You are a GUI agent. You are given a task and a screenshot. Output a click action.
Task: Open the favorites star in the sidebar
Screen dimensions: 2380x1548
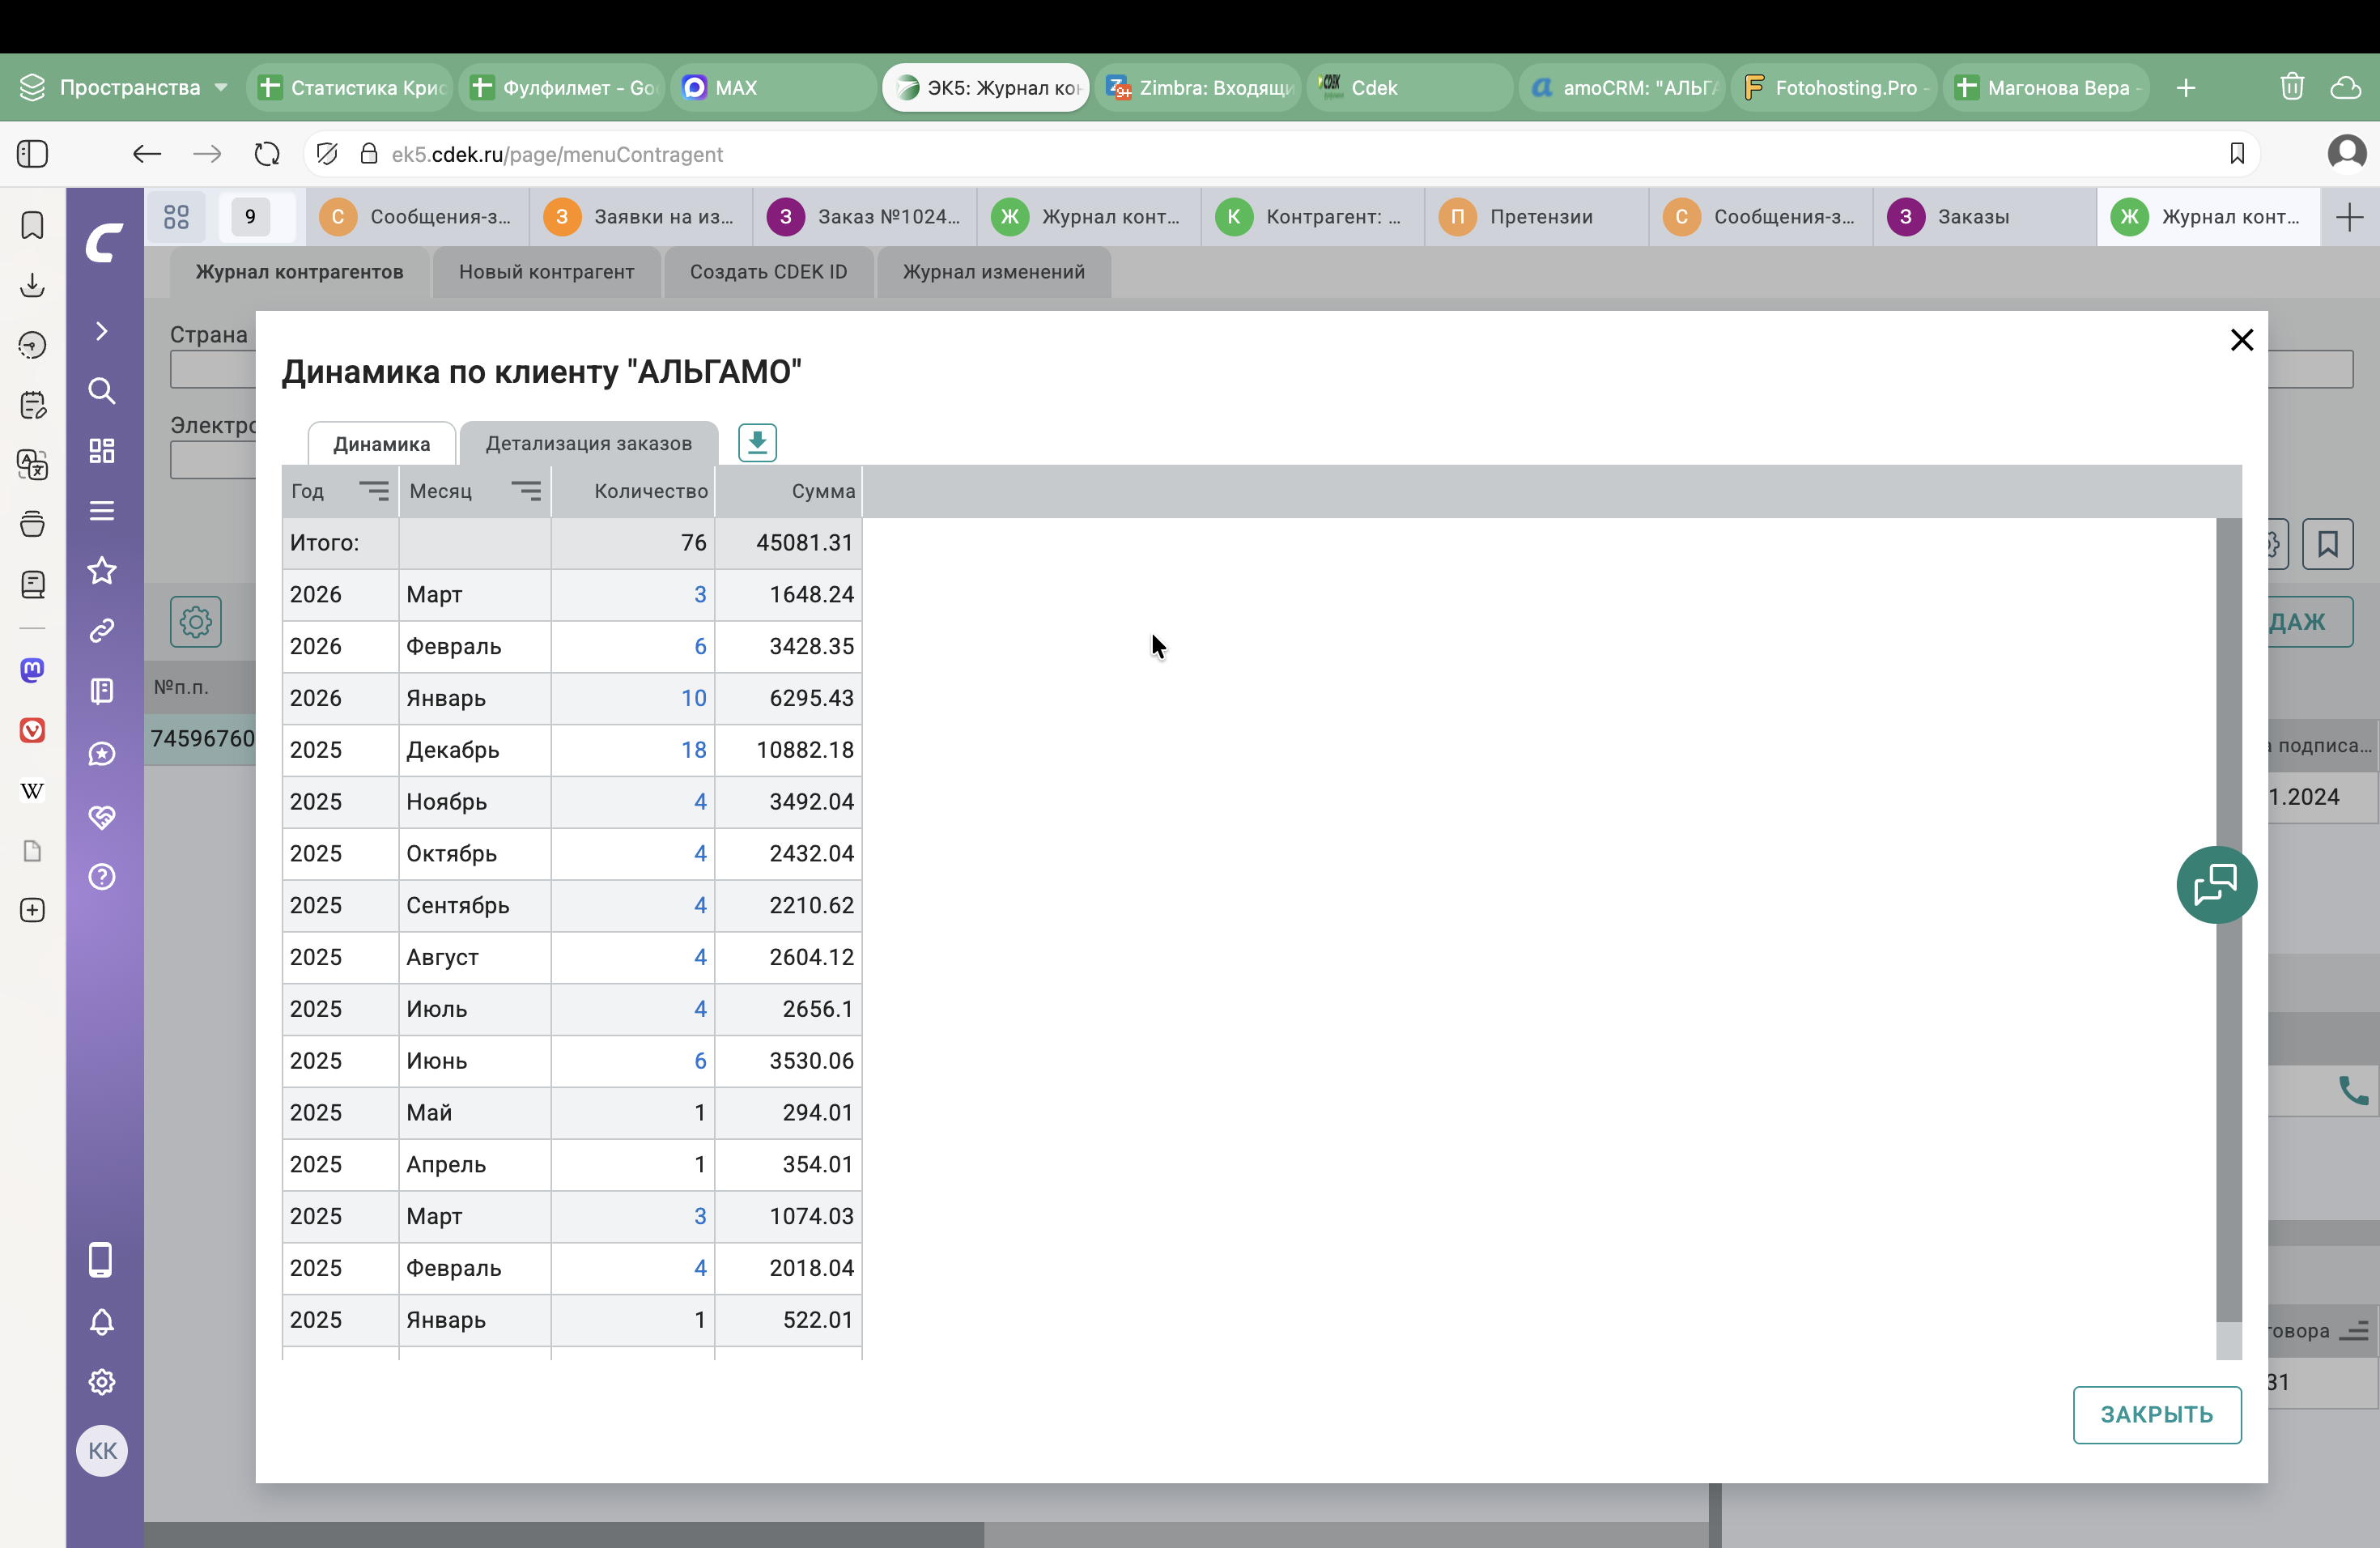coord(102,571)
